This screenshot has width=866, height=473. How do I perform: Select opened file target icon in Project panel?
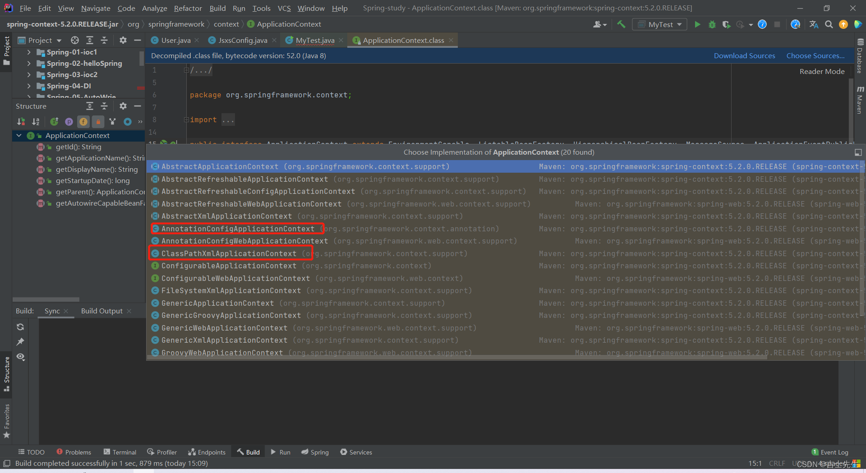coord(75,40)
